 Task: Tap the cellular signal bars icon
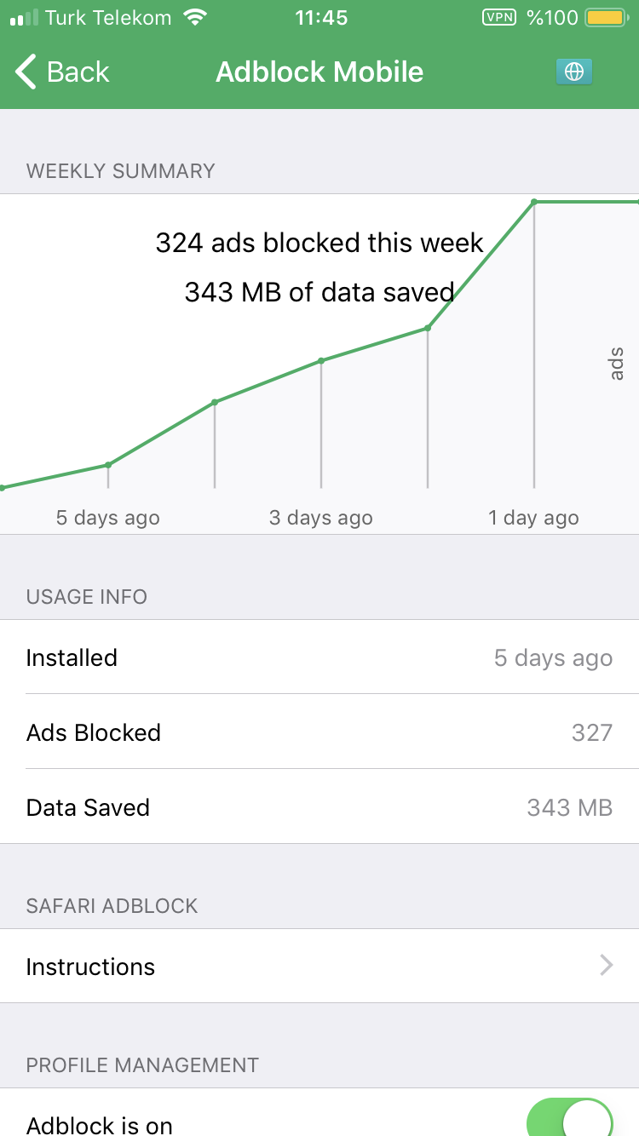(x=23, y=18)
